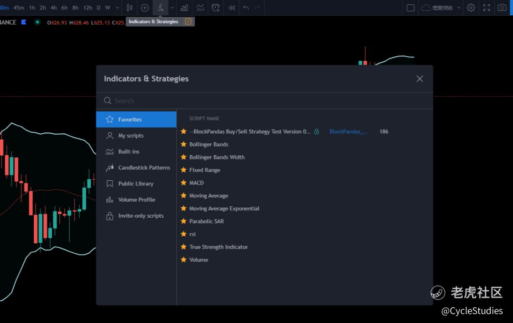Open the financials bar chart icon
513x323 pixels.
(x=184, y=8)
